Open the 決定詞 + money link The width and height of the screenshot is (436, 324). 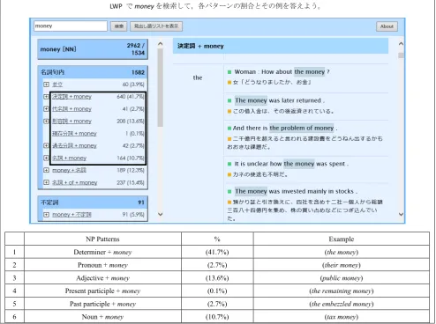coord(71,97)
